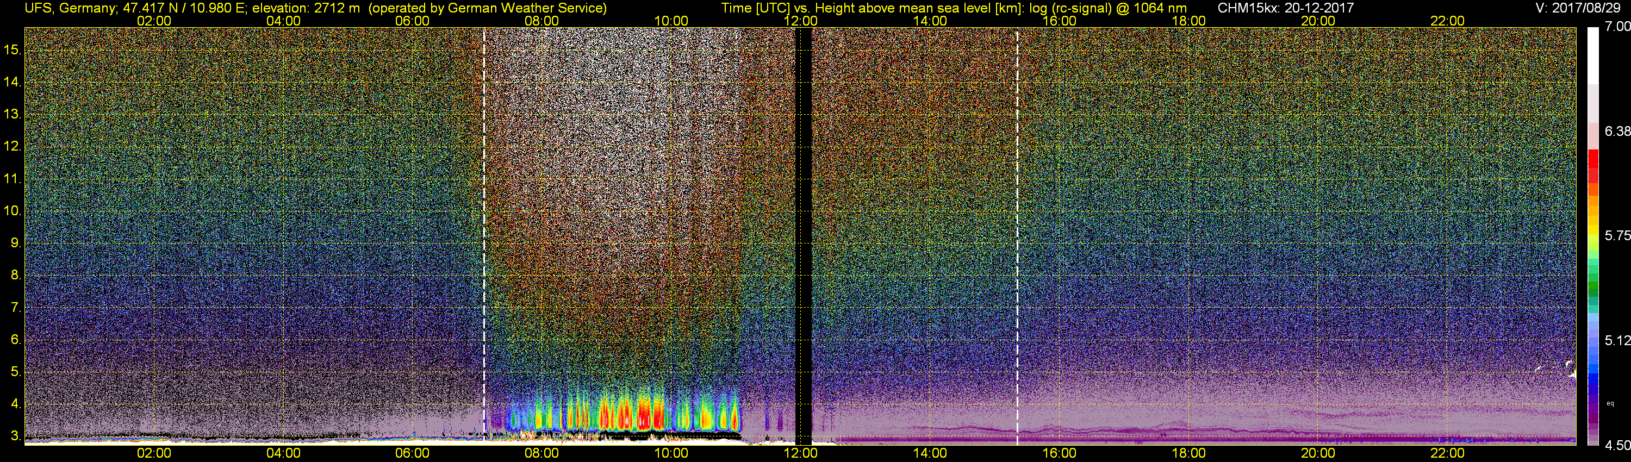Click the '8.' height axis label
This screenshot has height=462, width=1631.
click(x=16, y=276)
